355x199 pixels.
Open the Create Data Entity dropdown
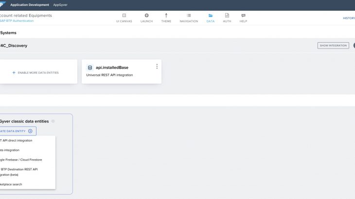pyautogui.click(x=18, y=131)
